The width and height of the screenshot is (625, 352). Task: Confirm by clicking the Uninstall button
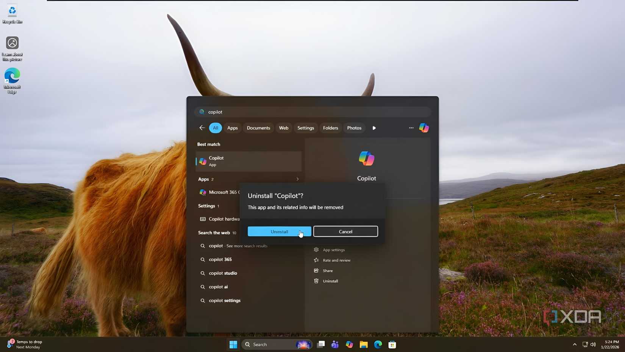tap(279, 231)
